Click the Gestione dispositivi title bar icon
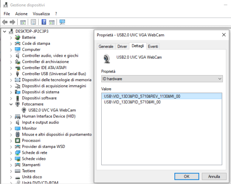The image size is (231, 184). [6, 5]
